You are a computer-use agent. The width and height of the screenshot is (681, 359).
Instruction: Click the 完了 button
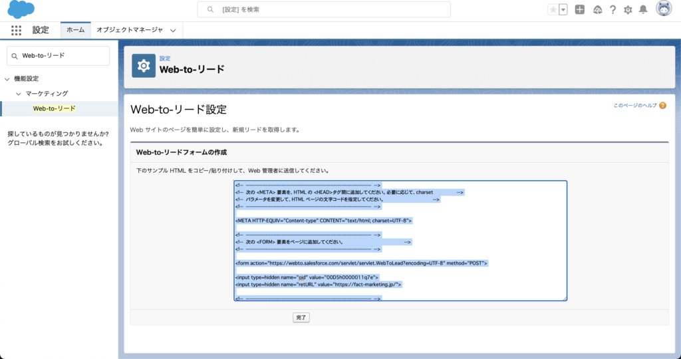[x=301, y=318]
